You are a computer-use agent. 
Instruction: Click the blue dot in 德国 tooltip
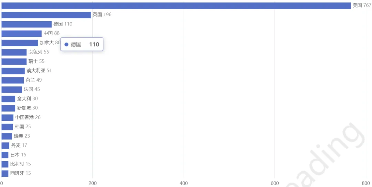click(x=66, y=45)
